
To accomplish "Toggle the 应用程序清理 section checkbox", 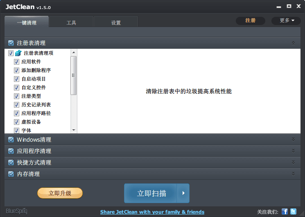I will pyautogui.click(x=11, y=151).
